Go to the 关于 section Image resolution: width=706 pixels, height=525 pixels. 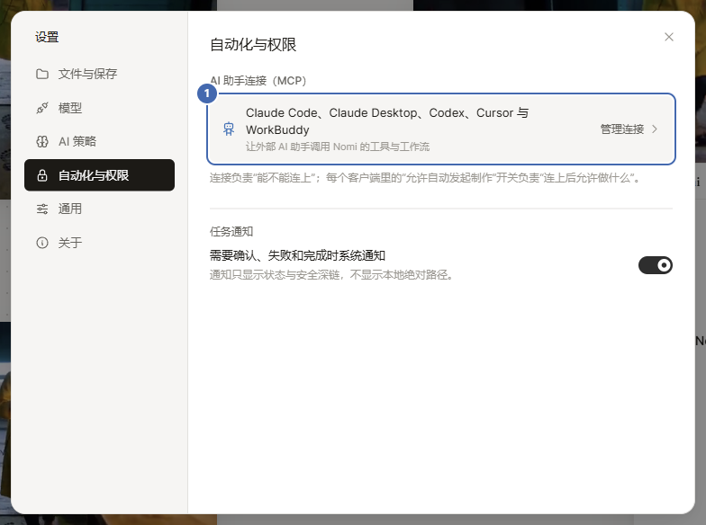(x=99, y=243)
